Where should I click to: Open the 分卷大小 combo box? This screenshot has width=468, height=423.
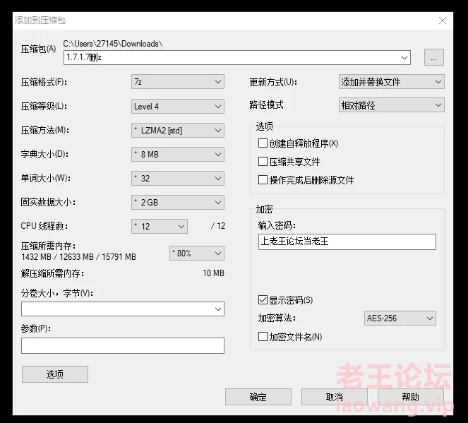tap(123, 309)
